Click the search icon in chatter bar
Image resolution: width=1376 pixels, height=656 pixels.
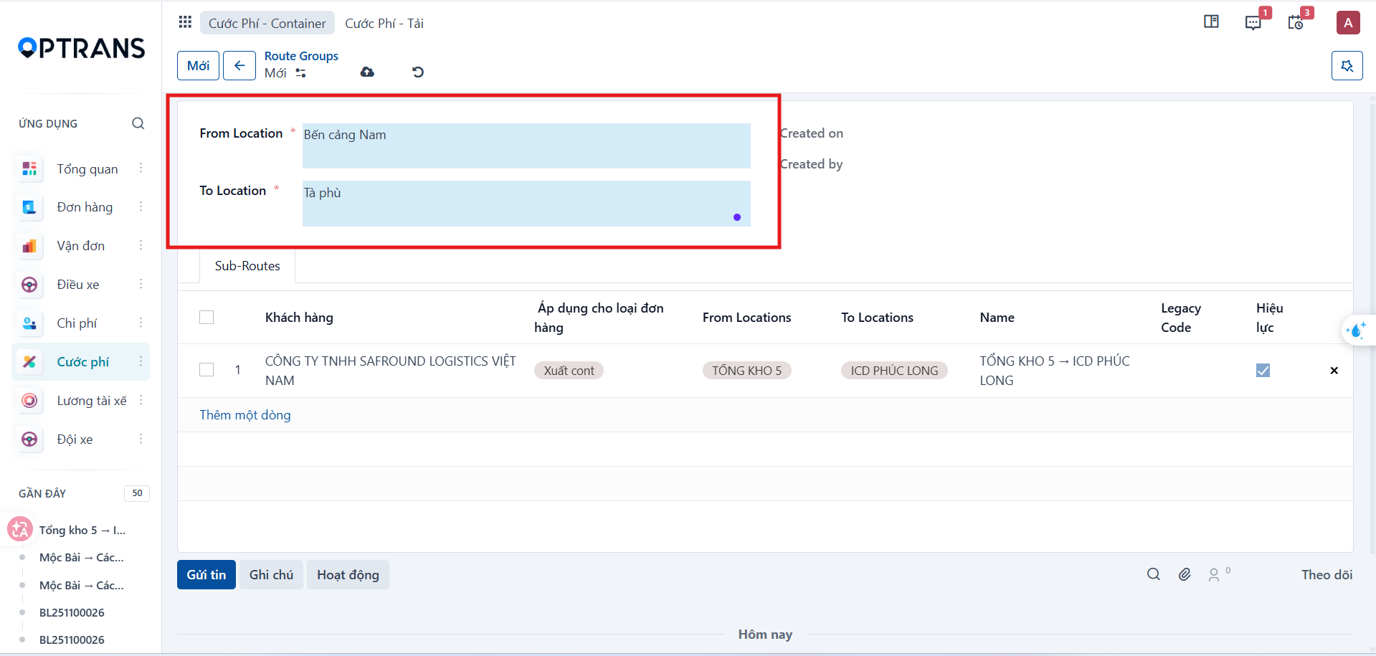(x=1153, y=574)
